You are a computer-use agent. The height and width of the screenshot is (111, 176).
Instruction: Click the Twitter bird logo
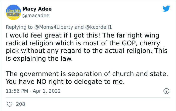click(x=166, y=9)
